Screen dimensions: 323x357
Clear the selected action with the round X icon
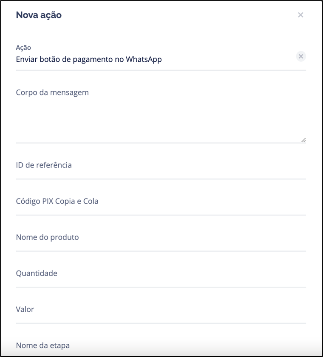(x=301, y=56)
